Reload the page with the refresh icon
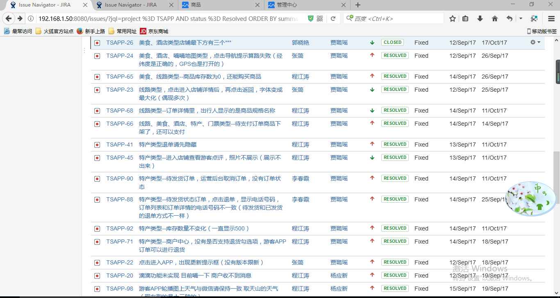Image resolution: width=560 pixels, height=298 pixels. [333, 18]
